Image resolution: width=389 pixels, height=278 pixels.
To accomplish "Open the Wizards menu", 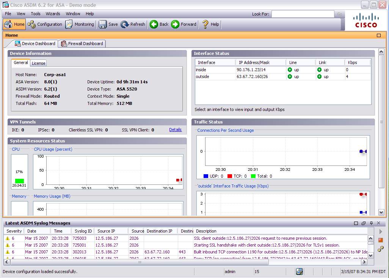I will coord(53,14).
